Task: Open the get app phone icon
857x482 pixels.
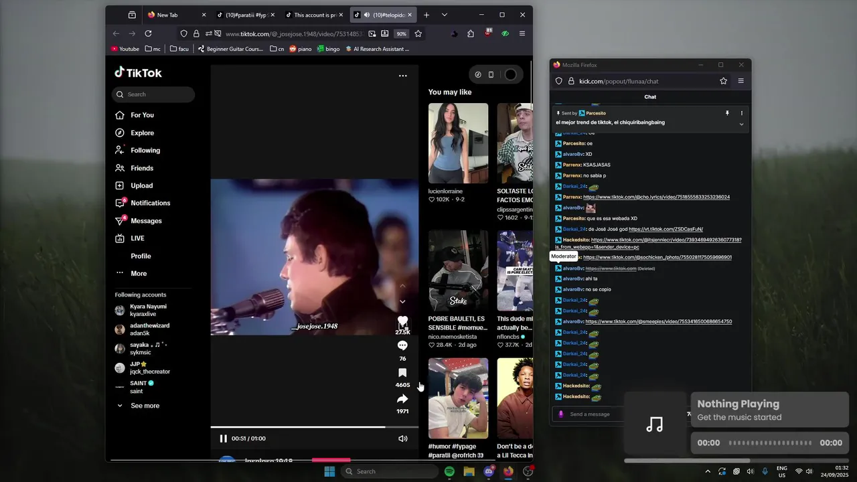Action: [491, 74]
